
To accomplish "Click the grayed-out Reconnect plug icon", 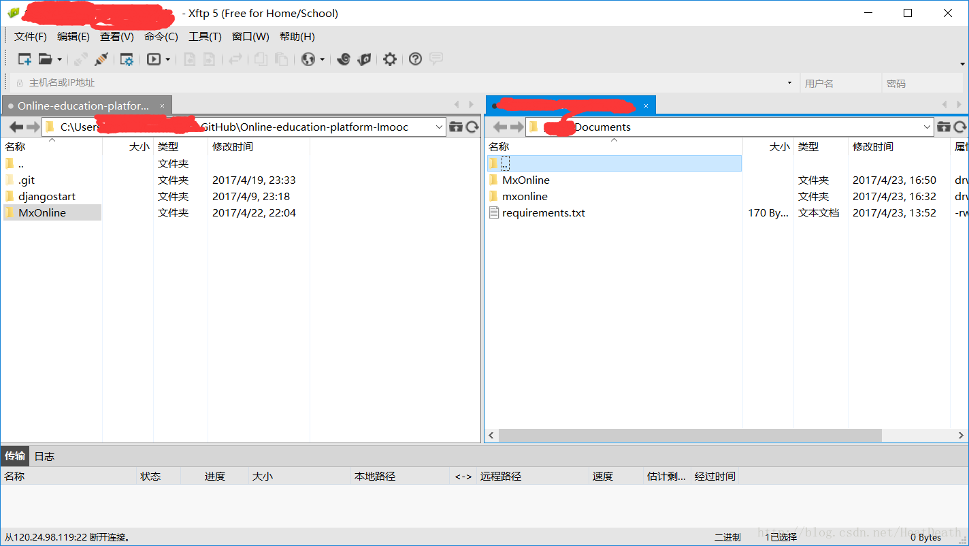I will pos(81,59).
